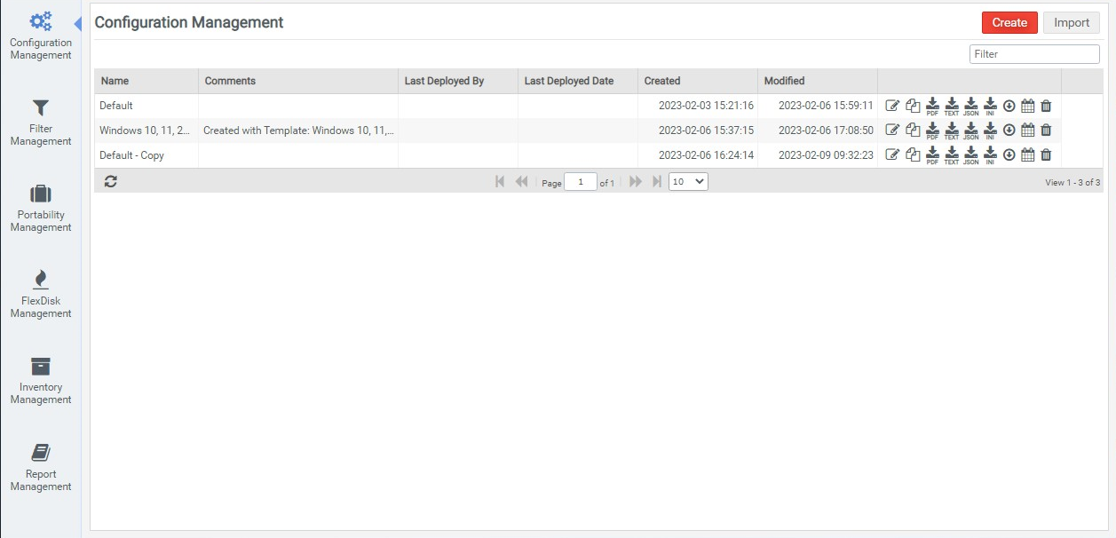Image resolution: width=1116 pixels, height=538 pixels.
Task: Download Default configuration as PDF
Action: pos(932,106)
